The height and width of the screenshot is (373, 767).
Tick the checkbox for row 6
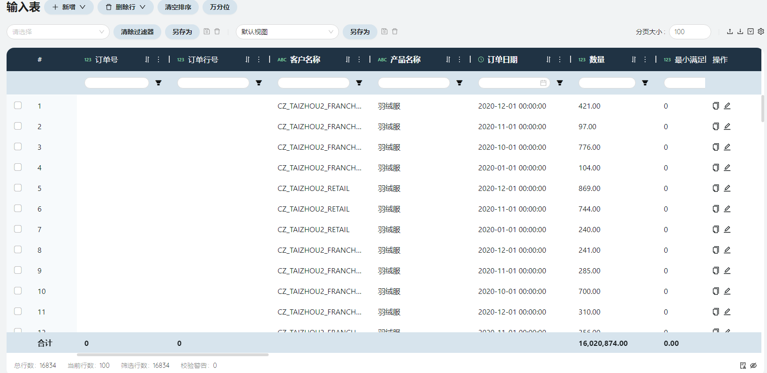click(18, 208)
